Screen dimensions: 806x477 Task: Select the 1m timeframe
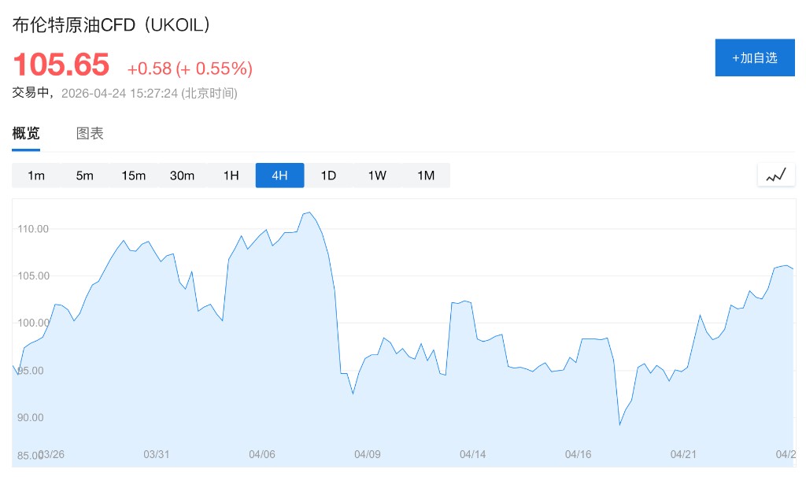click(36, 176)
